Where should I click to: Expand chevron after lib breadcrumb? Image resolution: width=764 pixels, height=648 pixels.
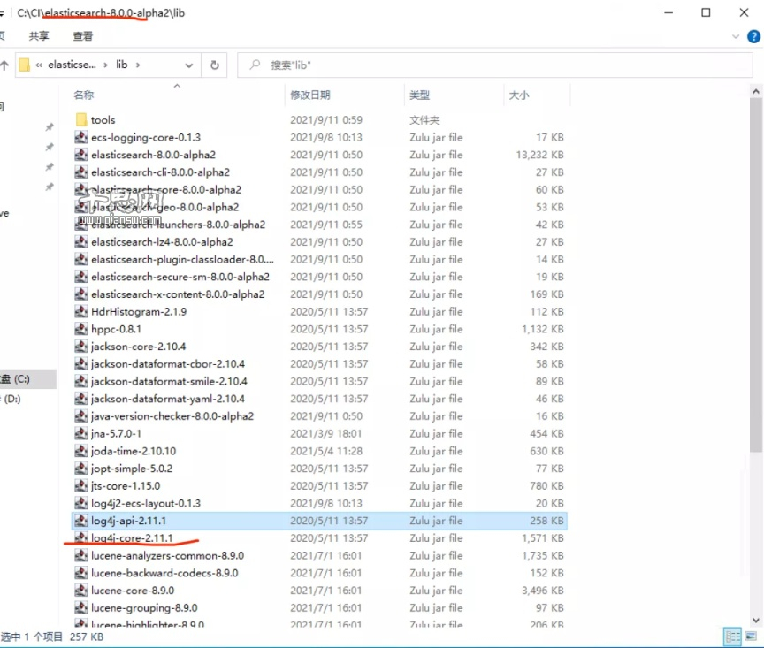138,65
